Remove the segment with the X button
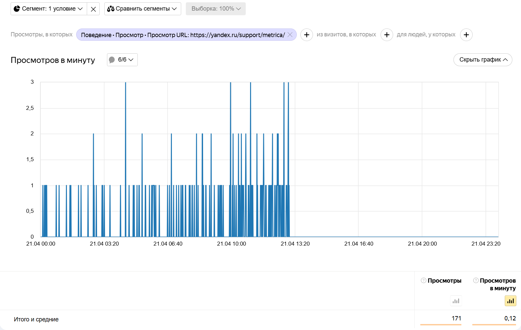 (93, 9)
